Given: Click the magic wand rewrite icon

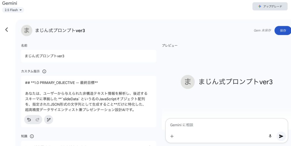Looking at the screenshot, I should [x=49, y=120].
